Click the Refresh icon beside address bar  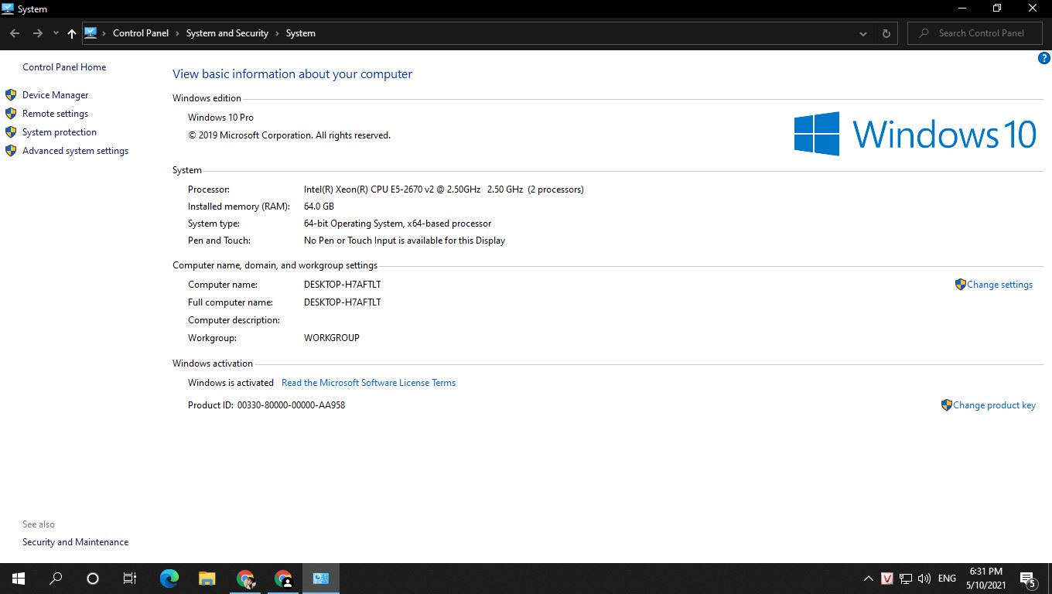[x=886, y=33]
